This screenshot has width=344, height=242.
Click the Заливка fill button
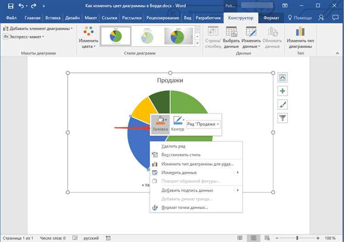point(160,124)
